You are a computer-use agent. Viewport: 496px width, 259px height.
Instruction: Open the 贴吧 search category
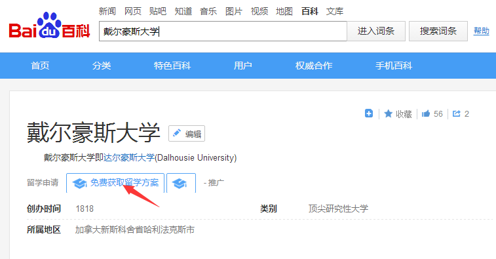tap(158, 11)
